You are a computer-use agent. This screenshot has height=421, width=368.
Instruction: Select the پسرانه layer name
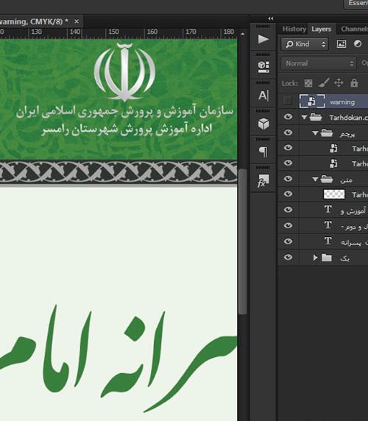click(351, 243)
